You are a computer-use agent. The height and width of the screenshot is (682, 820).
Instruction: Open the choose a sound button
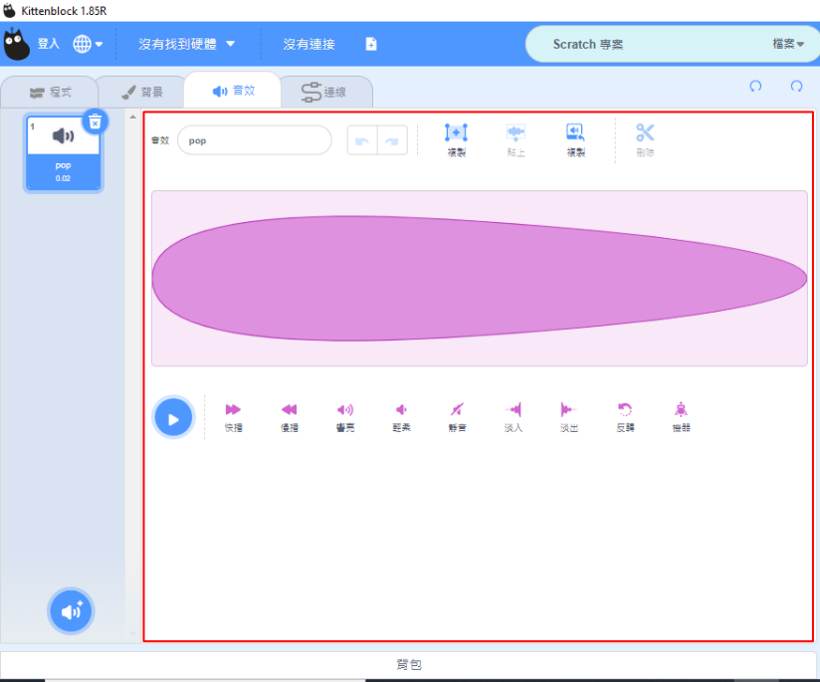click(71, 611)
